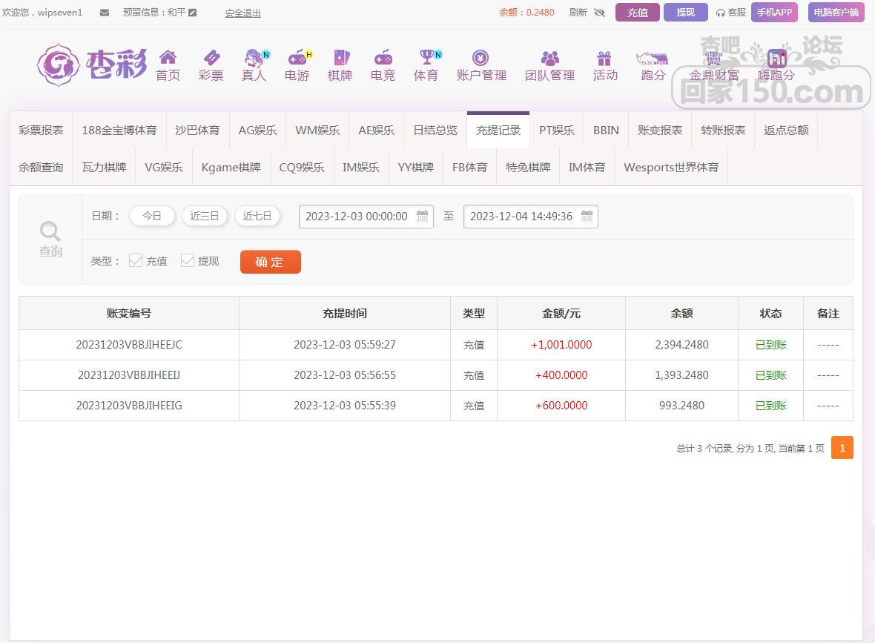The width and height of the screenshot is (875, 643).
Task: Open the 活动 gift box icon
Action: click(604, 58)
